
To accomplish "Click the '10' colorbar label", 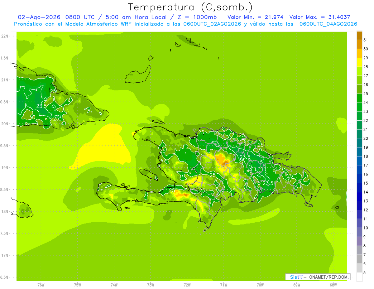I will (366, 228).
